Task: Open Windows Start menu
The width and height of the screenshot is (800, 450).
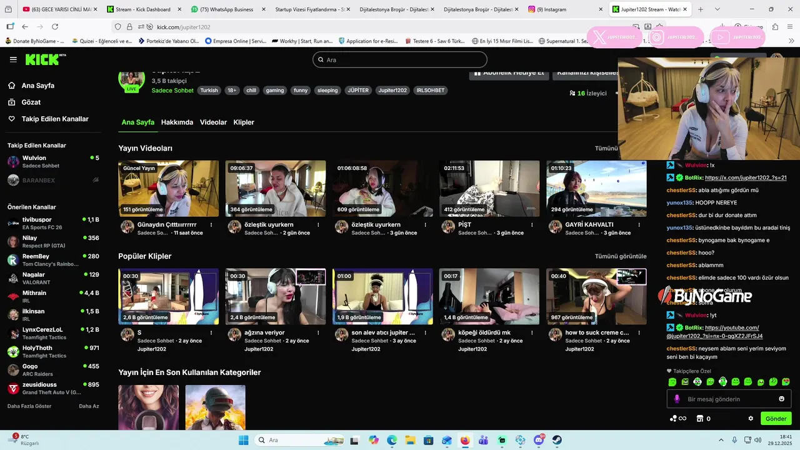Action: click(243, 440)
